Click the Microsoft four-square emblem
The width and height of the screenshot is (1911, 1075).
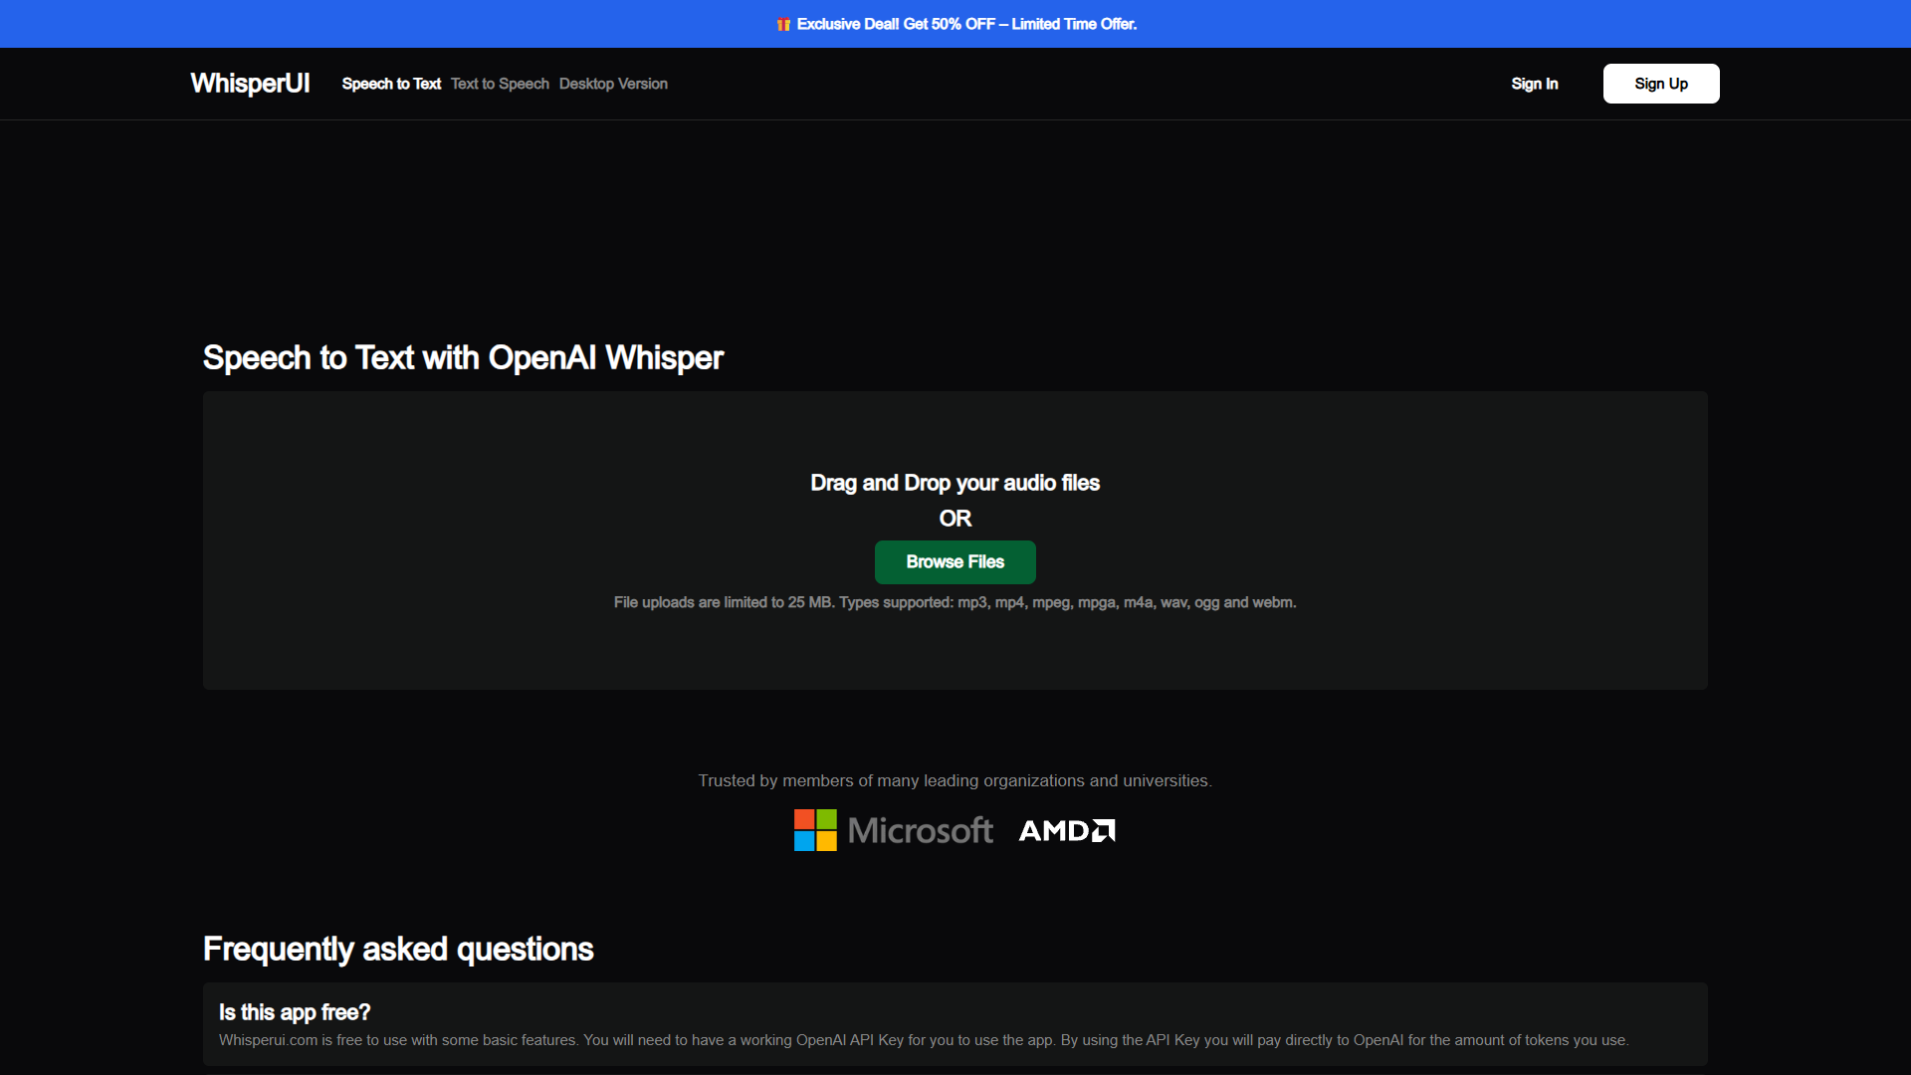point(815,830)
